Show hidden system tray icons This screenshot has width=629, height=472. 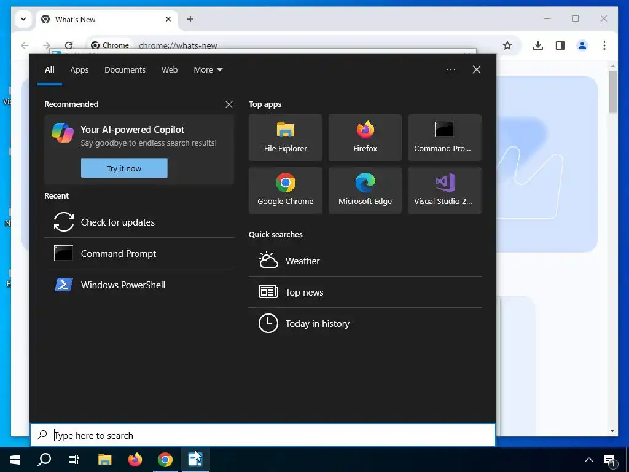coord(588,460)
